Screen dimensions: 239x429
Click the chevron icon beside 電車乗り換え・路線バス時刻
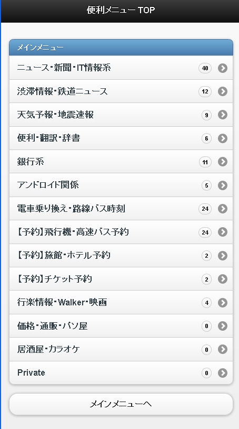click(x=223, y=209)
